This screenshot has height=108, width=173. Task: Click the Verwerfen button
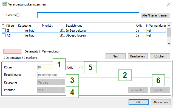point(138,90)
